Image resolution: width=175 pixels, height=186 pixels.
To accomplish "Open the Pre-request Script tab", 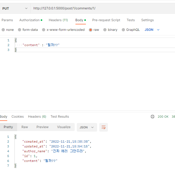I will [106, 20].
